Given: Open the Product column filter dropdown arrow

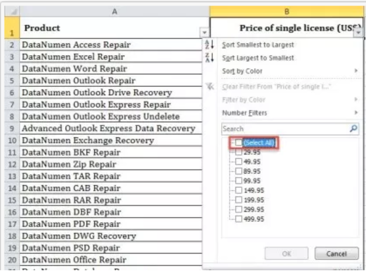Looking at the screenshot, I should pyautogui.click(x=204, y=32).
